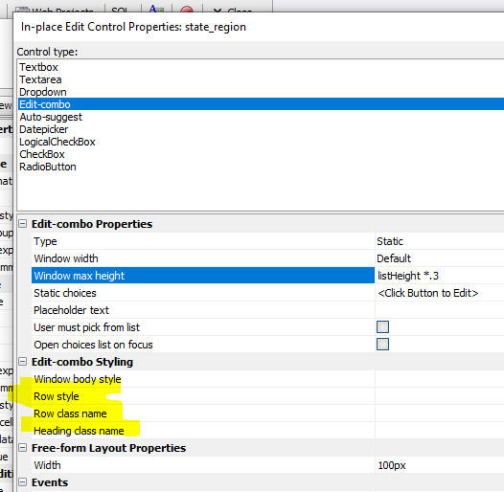This screenshot has height=492, width=504.
Task: Enable User must pick from list checkbox
Action: (x=382, y=327)
